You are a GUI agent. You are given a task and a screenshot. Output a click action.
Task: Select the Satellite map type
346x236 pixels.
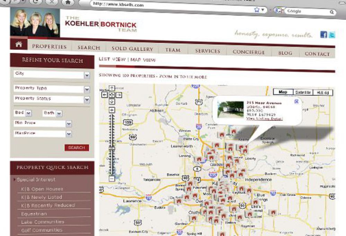tap(303, 92)
